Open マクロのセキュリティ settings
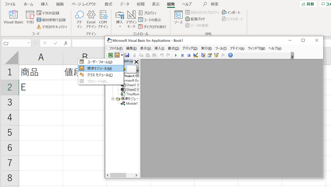Image resolution: width=331 pixels, height=187 pixels. [x=52, y=27]
